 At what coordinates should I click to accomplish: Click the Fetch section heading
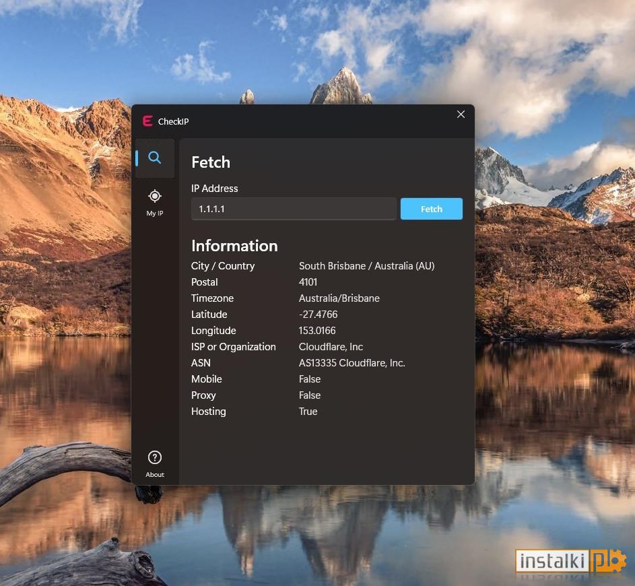[x=211, y=162]
